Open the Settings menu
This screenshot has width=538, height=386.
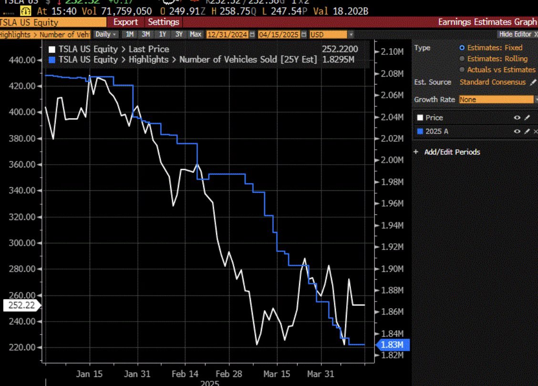coord(164,22)
